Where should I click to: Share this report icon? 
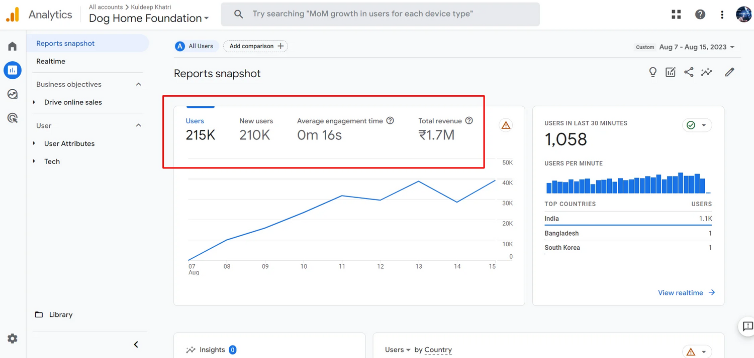tap(689, 72)
